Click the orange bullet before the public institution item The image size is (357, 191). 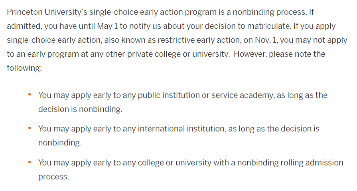click(30, 95)
